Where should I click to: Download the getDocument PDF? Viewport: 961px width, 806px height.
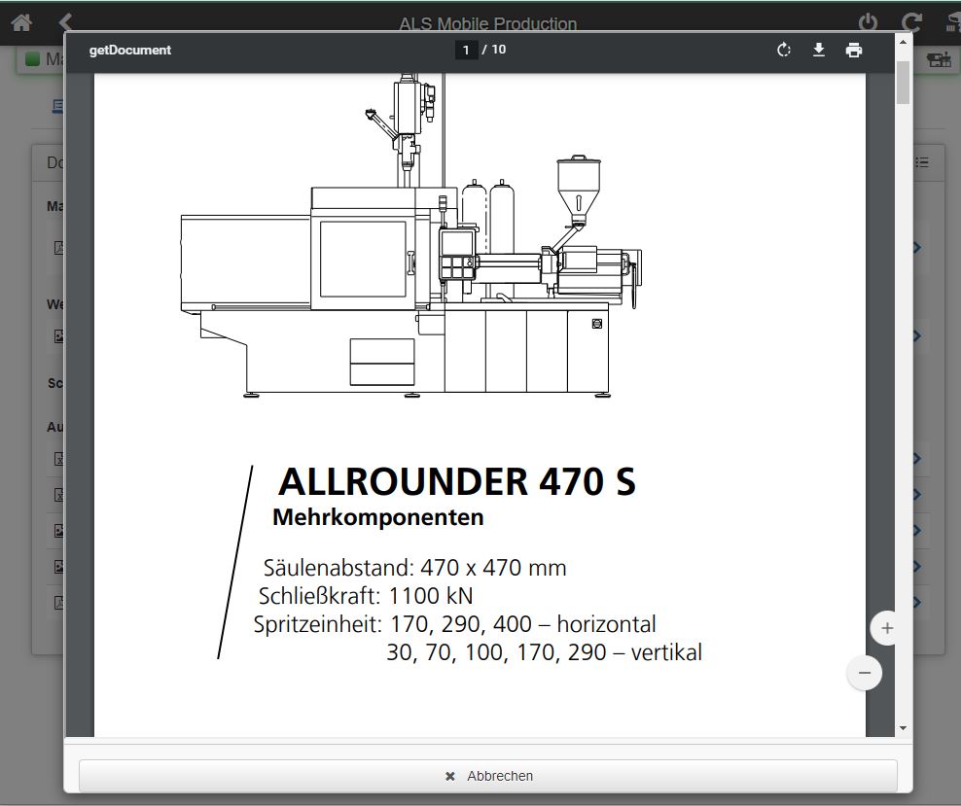pyautogui.click(x=818, y=50)
